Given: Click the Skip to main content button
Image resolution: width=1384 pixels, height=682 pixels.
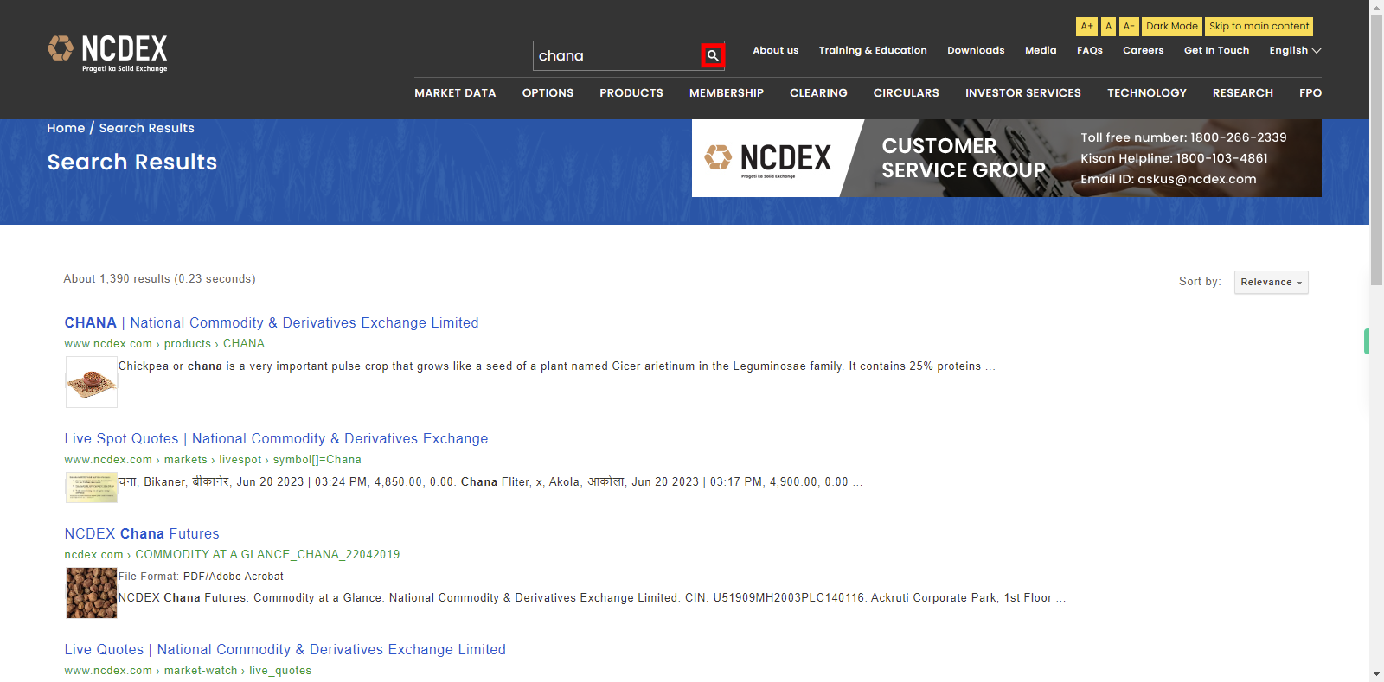Looking at the screenshot, I should click(x=1259, y=27).
